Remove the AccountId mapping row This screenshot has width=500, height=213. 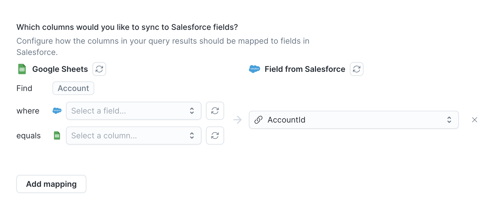tap(475, 120)
